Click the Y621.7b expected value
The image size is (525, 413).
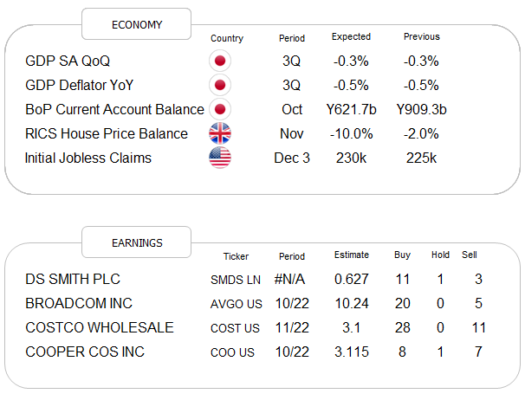[x=351, y=109]
